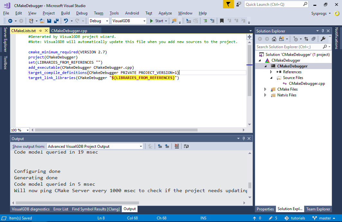
Task: Click the Navigate Backward arrow in main toolbar
Action: (10, 21)
